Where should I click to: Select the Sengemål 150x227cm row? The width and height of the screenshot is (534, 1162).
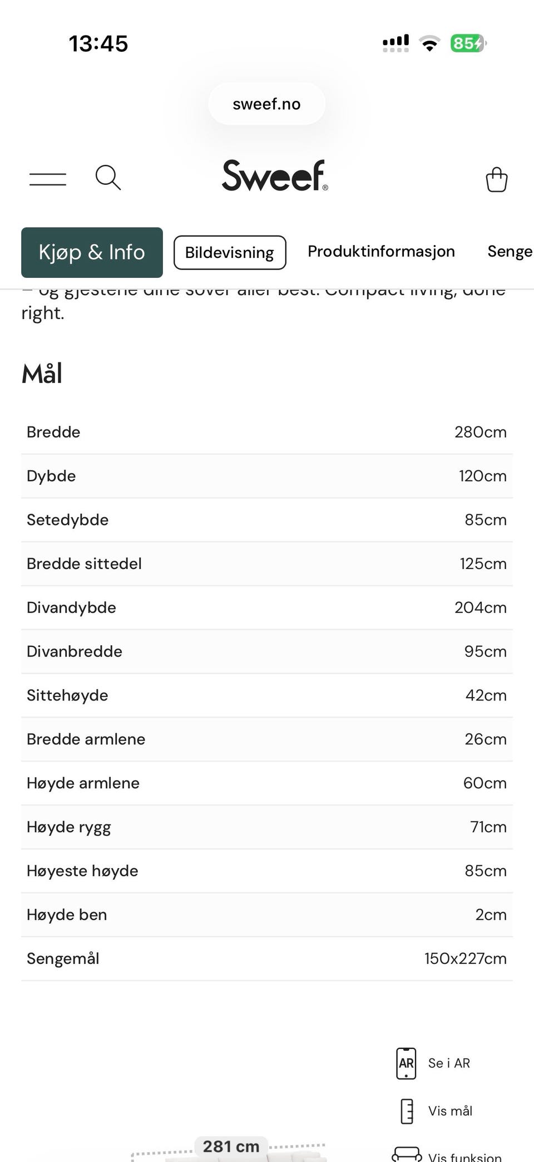click(x=267, y=958)
